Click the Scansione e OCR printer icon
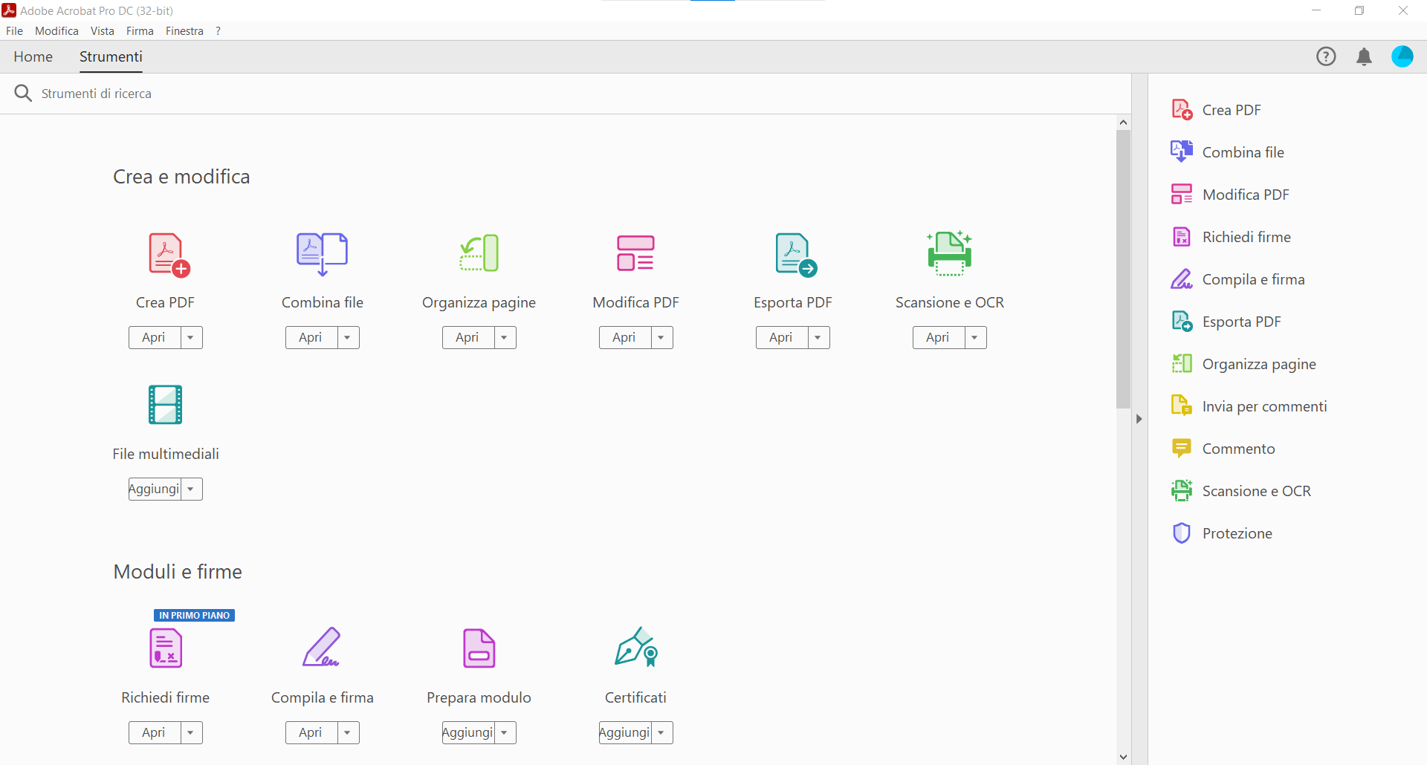Viewport: 1427px width, 765px height. point(949,253)
